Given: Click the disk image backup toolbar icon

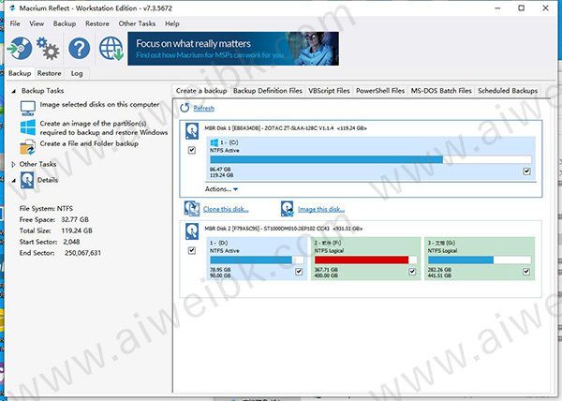Looking at the screenshot, I should point(20,49).
